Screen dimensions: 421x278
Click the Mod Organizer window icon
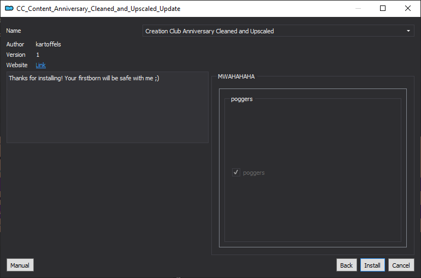pos(9,8)
